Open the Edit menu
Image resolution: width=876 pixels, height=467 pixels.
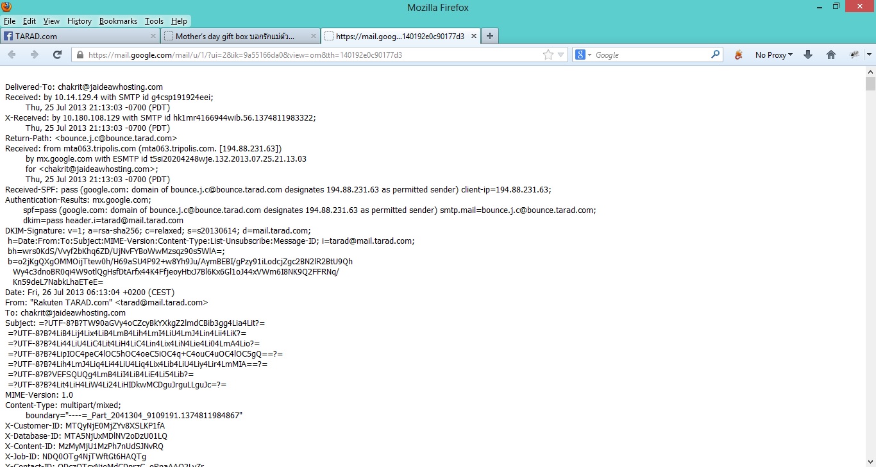(x=29, y=21)
